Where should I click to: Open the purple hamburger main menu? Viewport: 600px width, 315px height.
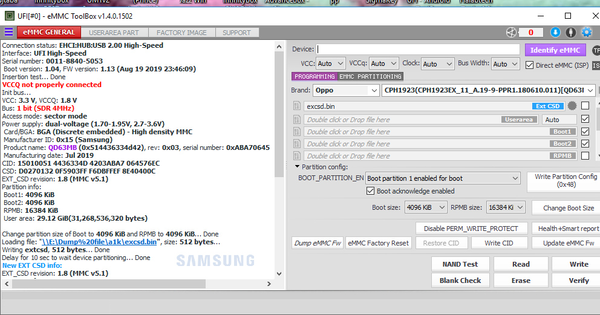coord(8,32)
